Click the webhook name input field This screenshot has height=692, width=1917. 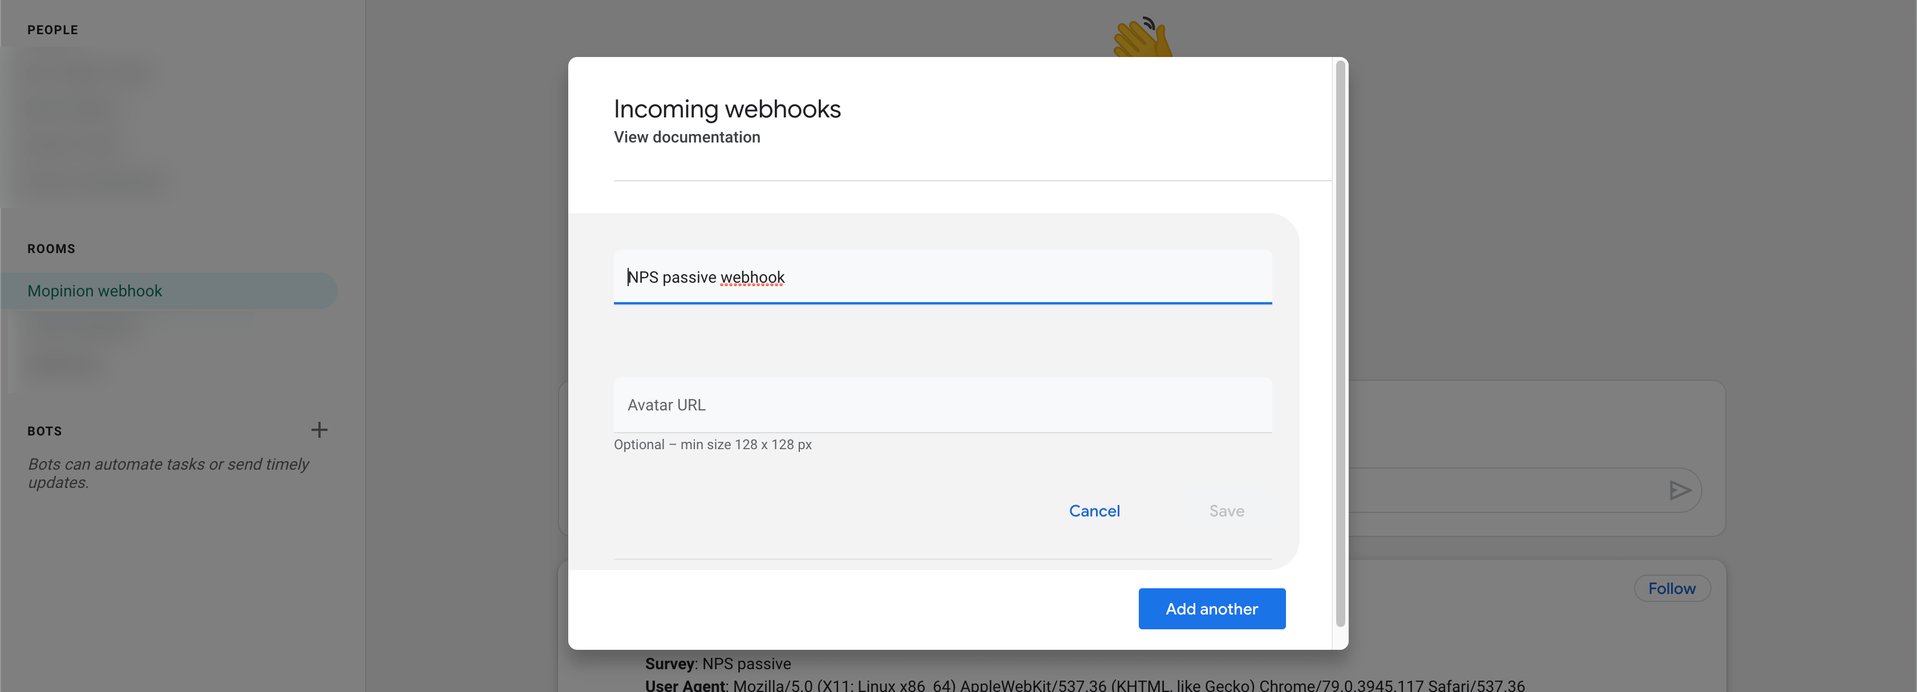(942, 277)
